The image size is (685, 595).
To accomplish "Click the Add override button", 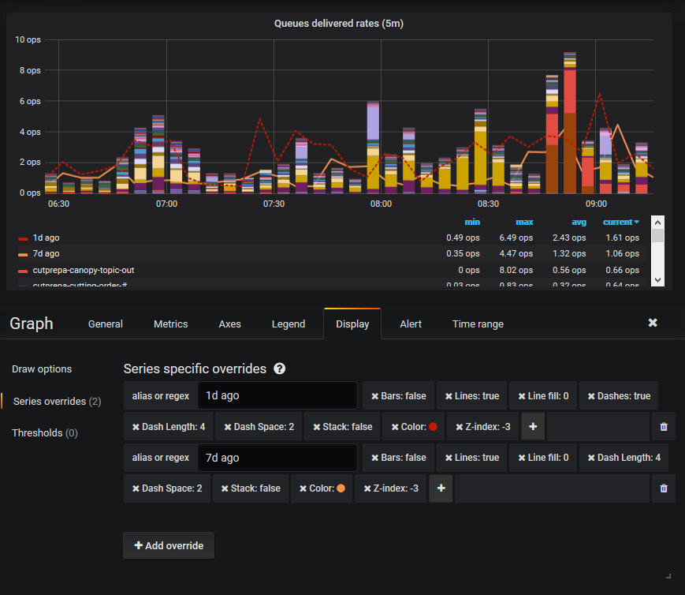I will (x=168, y=544).
